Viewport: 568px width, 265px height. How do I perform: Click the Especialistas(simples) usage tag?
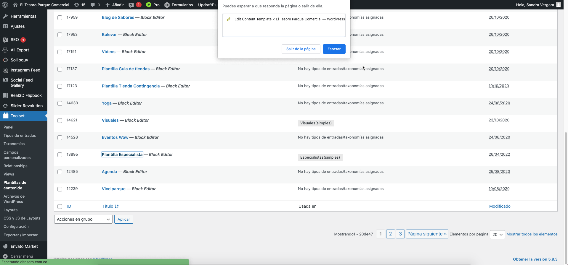coord(320,157)
